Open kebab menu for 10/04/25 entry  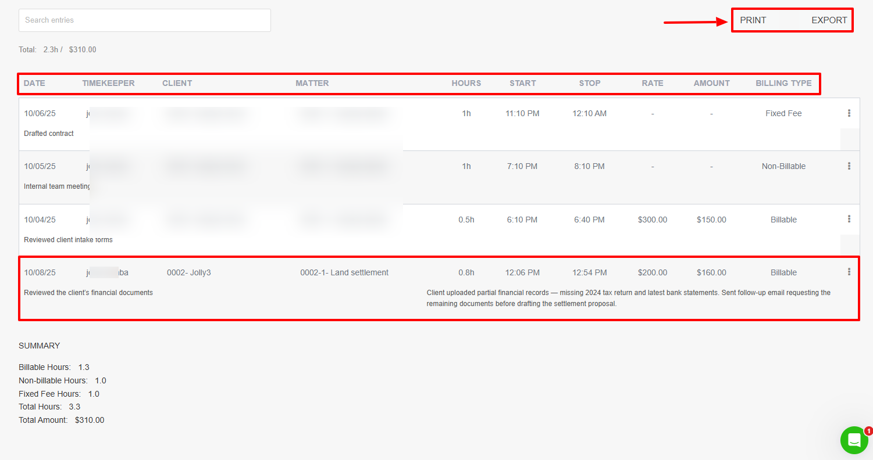click(x=849, y=219)
